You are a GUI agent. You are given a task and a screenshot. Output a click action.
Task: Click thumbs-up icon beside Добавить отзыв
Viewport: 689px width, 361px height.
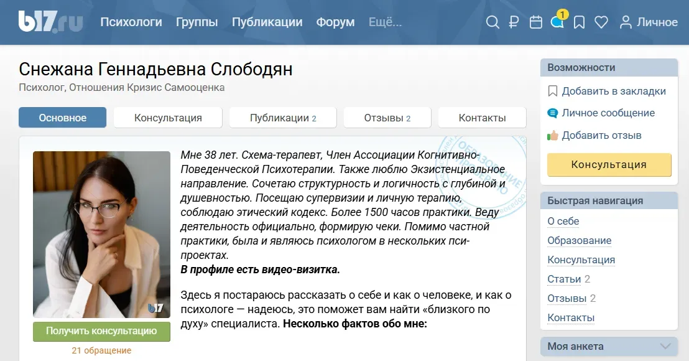[x=552, y=136]
